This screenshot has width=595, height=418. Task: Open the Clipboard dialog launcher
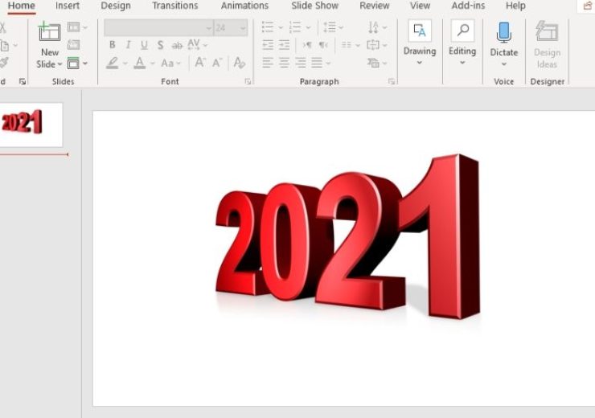(23, 81)
